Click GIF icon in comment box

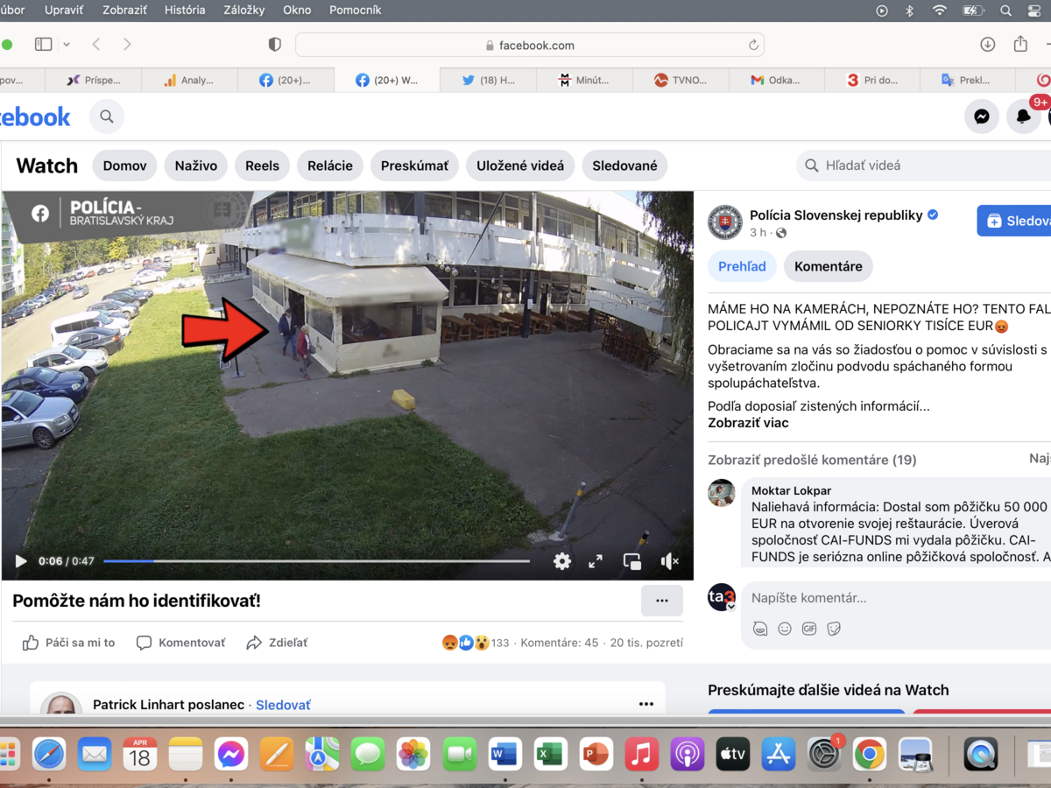(809, 629)
